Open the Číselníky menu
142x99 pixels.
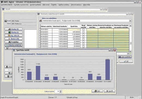[54, 5]
